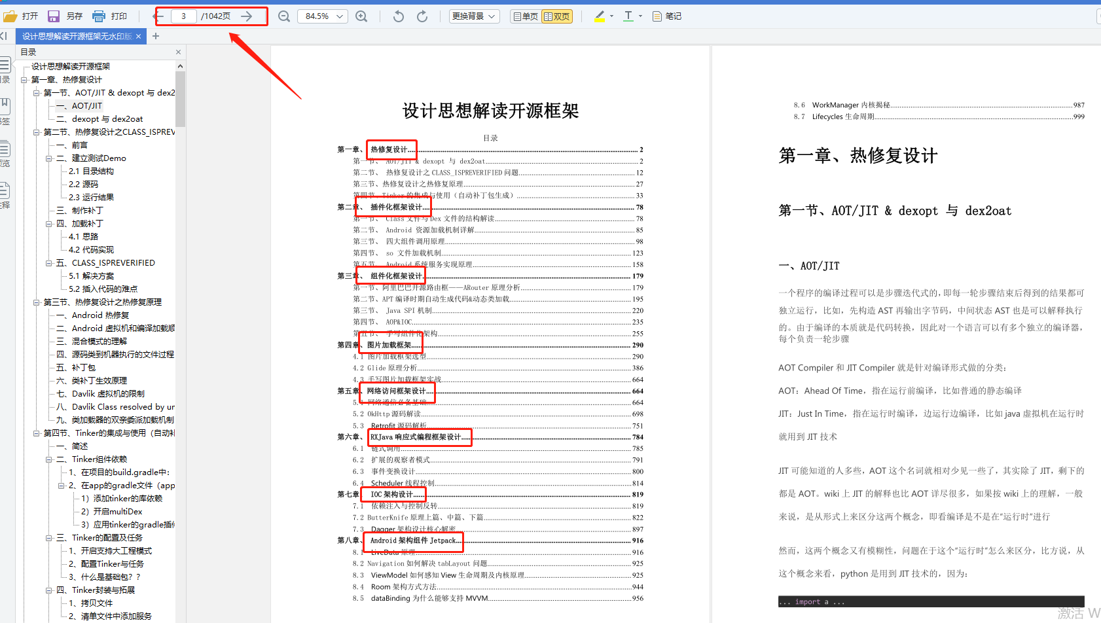Open a PDF file with the Open icon
The image size is (1101, 623).
20,16
